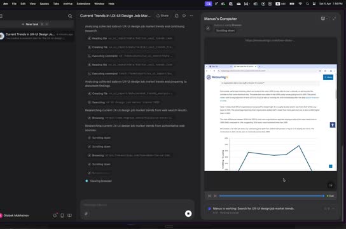Expand the 'Manus is working' progress bar
346x229 pixels.
pos(333,209)
